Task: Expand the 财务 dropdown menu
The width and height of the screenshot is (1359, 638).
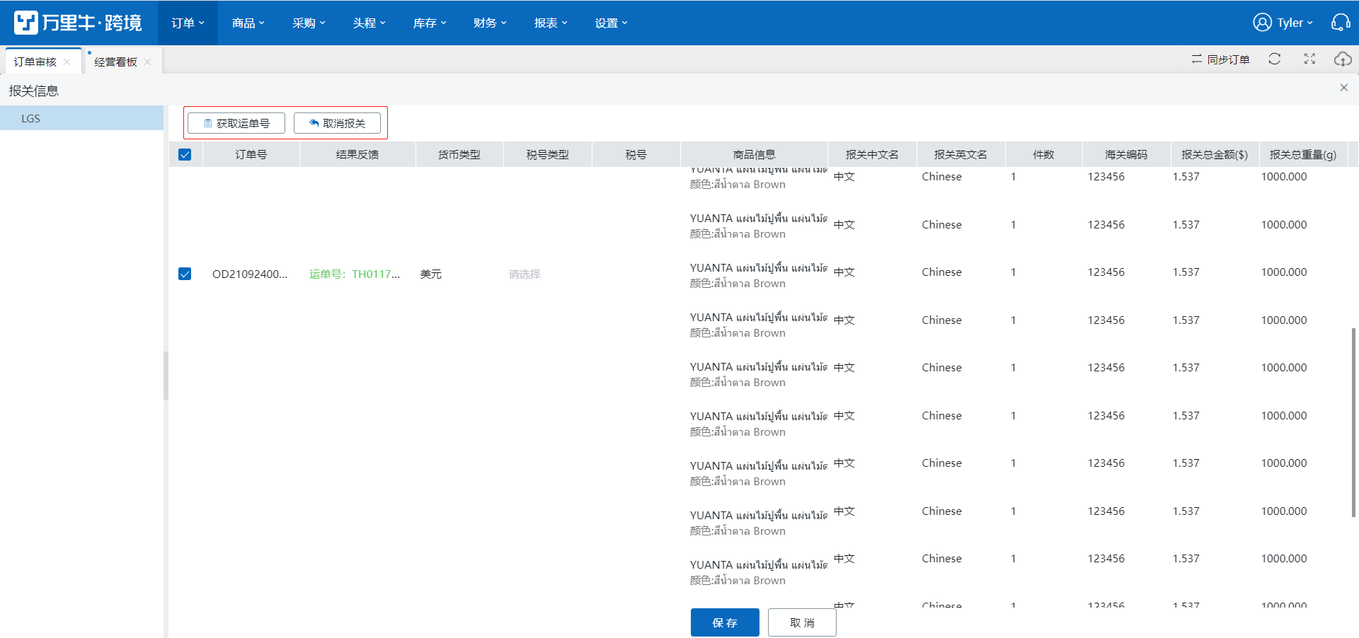Action: (490, 23)
